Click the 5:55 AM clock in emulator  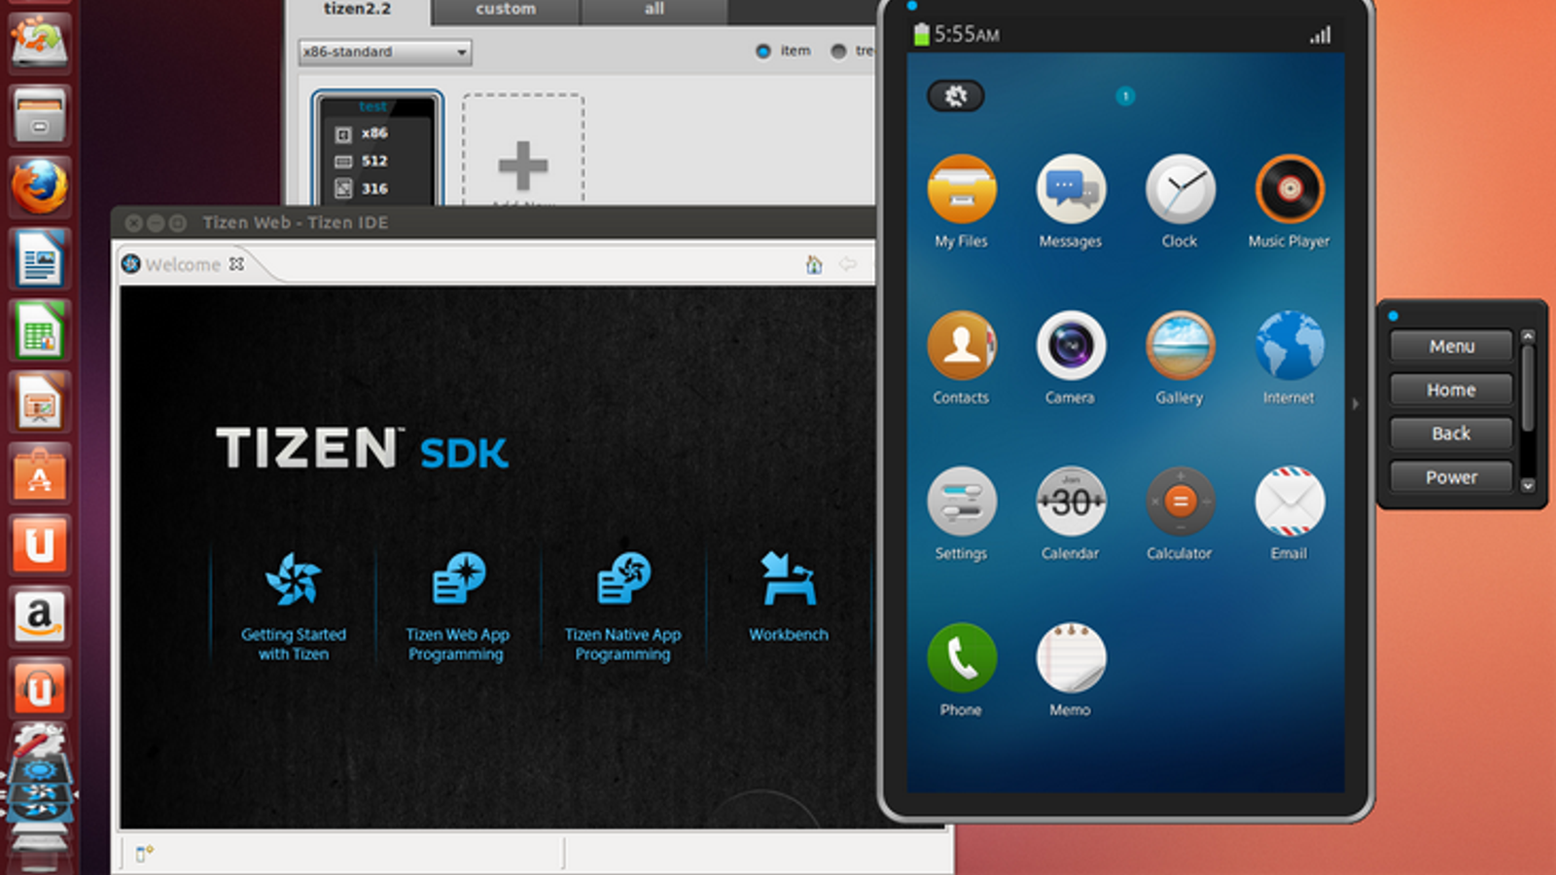967,35
